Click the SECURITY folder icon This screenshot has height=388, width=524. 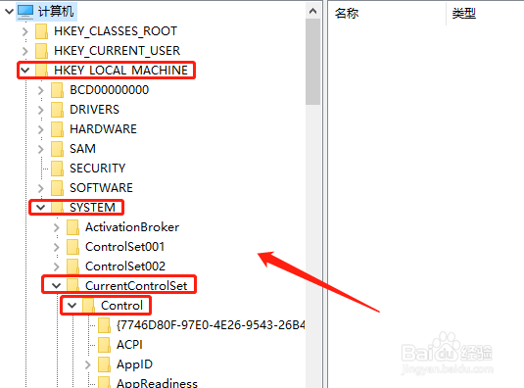tap(57, 169)
